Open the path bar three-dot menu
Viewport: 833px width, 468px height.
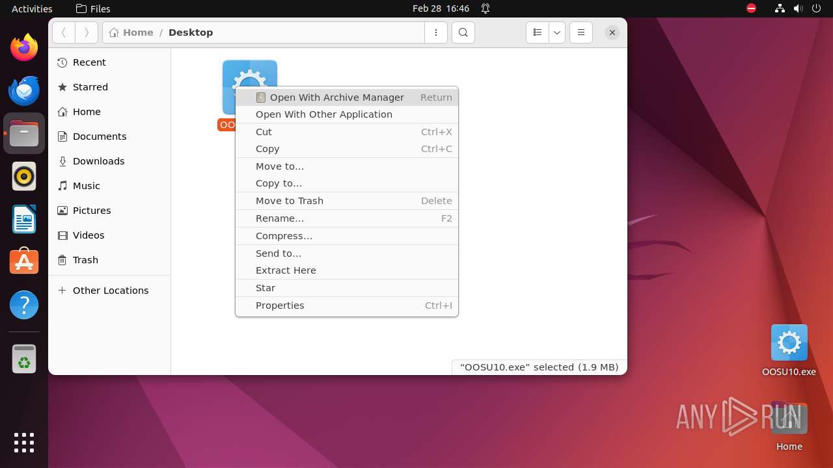pyautogui.click(x=436, y=32)
